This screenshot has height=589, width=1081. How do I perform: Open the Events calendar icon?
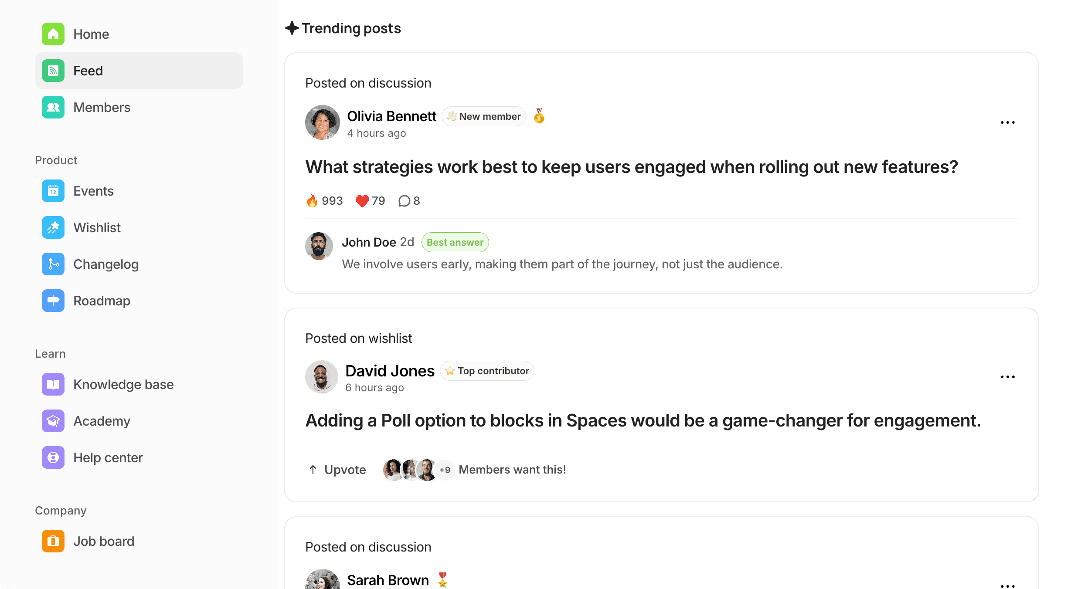click(53, 191)
